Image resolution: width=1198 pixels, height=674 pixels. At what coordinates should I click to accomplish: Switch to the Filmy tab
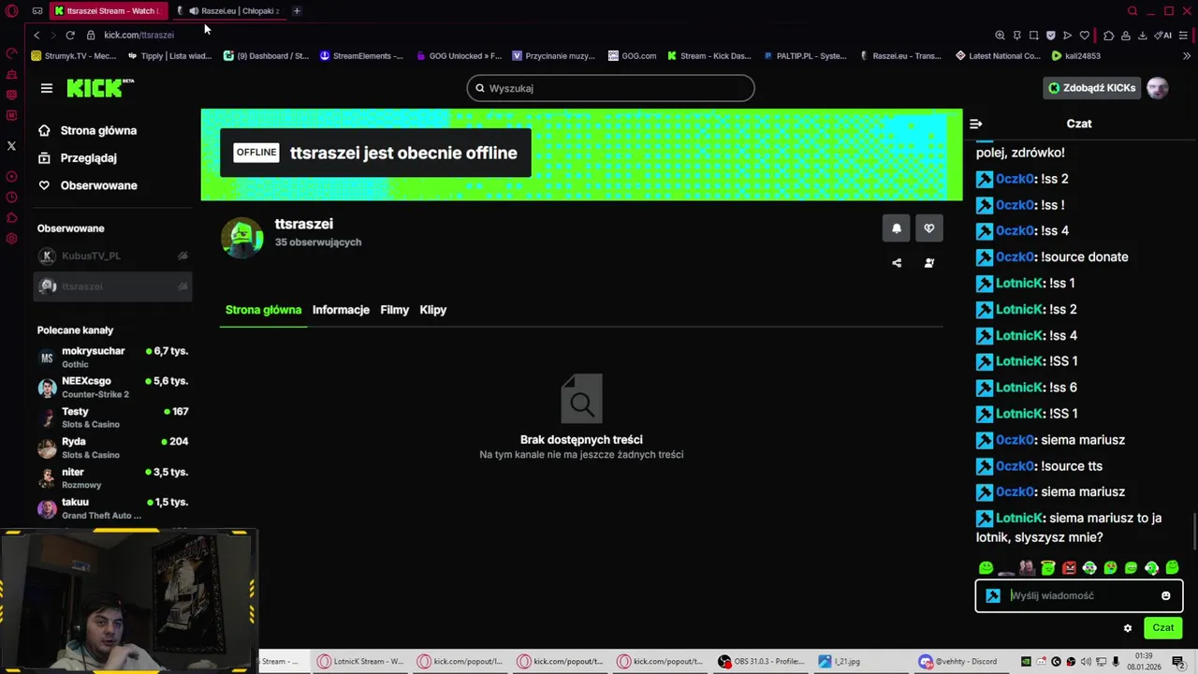[394, 310]
